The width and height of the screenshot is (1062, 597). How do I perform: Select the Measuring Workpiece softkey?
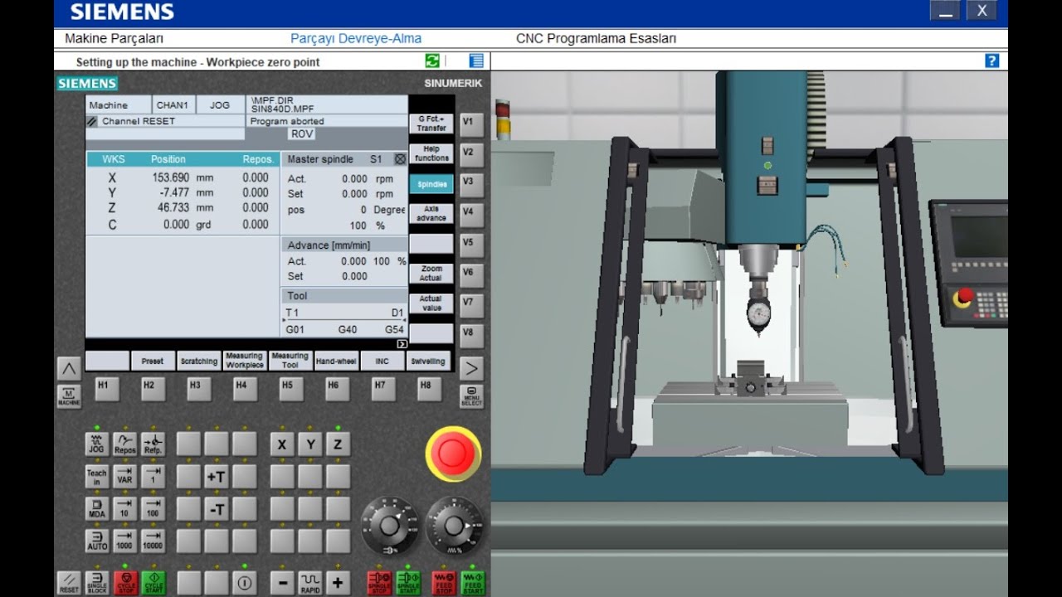point(245,361)
